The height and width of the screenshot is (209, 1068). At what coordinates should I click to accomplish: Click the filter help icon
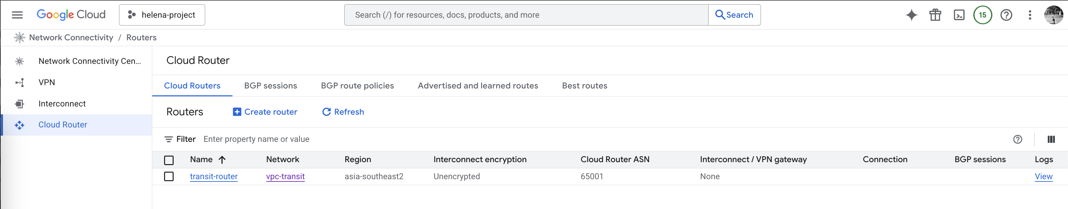[1017, 139]
